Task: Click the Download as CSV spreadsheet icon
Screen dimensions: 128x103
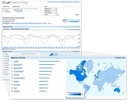Action: coord(63,2)
